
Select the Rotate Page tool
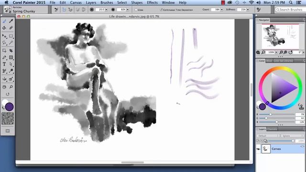pos(8,94)
